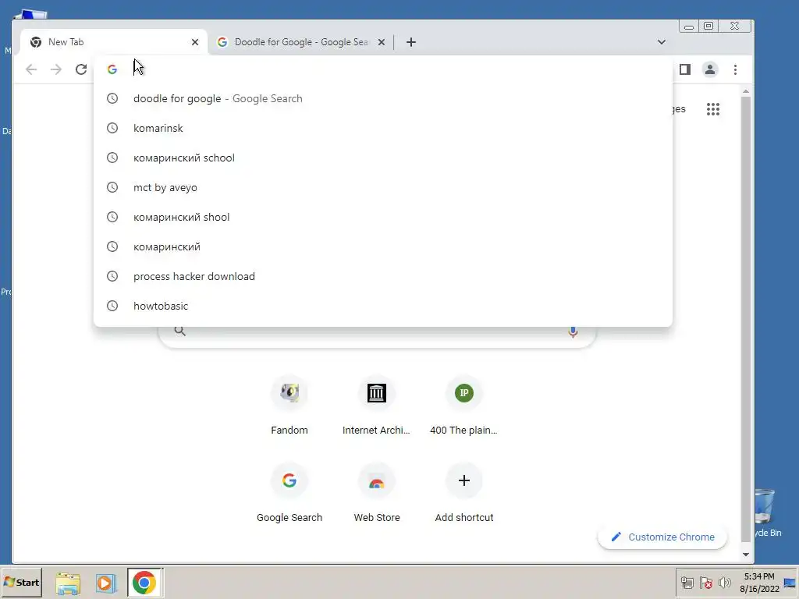The width and height of the screenshot is (799, 599).
Task: Click the scrollbar up arrow
Action: (x=745, y=92)
